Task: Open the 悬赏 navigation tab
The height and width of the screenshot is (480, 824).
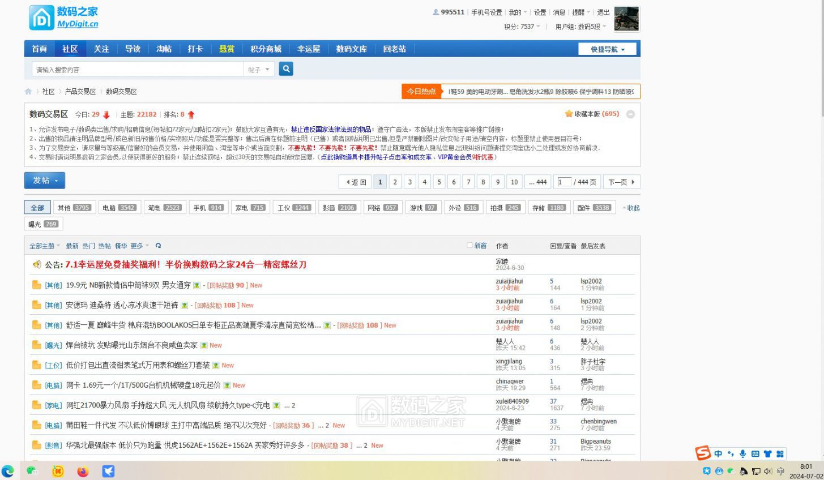Action: pos(227,49)
